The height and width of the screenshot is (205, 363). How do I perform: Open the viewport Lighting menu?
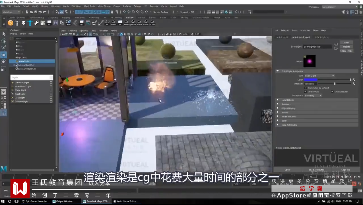[83, 31]
